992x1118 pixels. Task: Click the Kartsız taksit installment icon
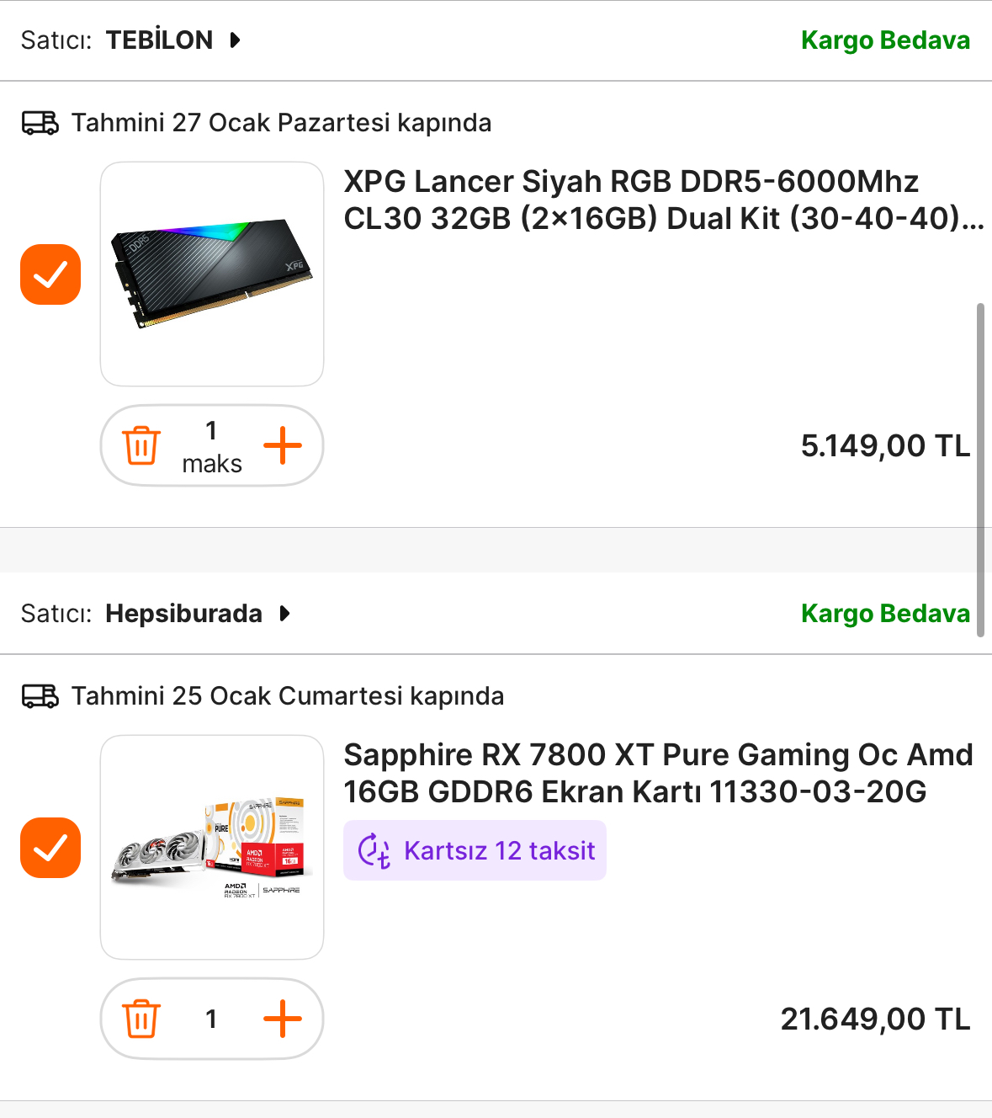374,850
